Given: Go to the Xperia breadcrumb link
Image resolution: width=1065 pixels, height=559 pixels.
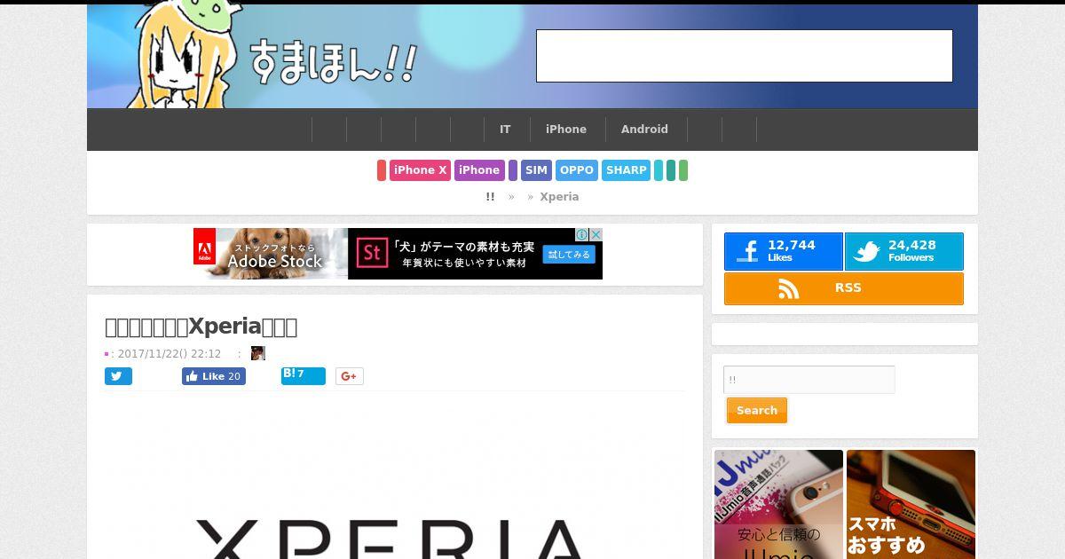Looking at the screenshot, I should (x=559, y=197).
